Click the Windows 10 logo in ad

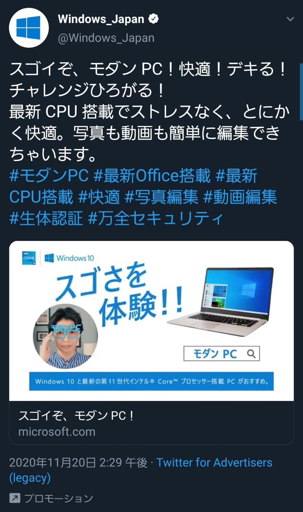69,258
